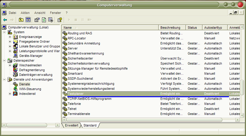Viewport: 246px width, 136px height.
Task: Click the Freigegebene Ordner folder icon
Action: point(15,41)
